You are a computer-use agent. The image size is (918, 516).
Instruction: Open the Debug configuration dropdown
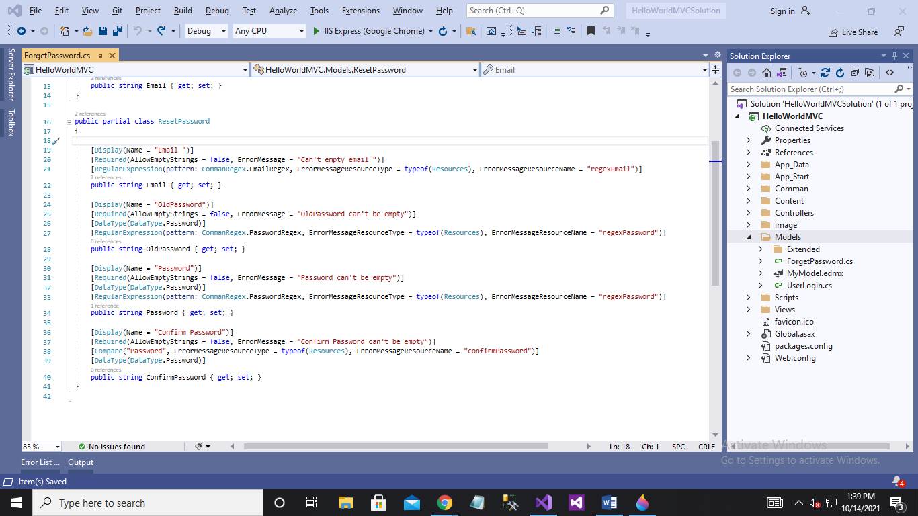(206, 31)
